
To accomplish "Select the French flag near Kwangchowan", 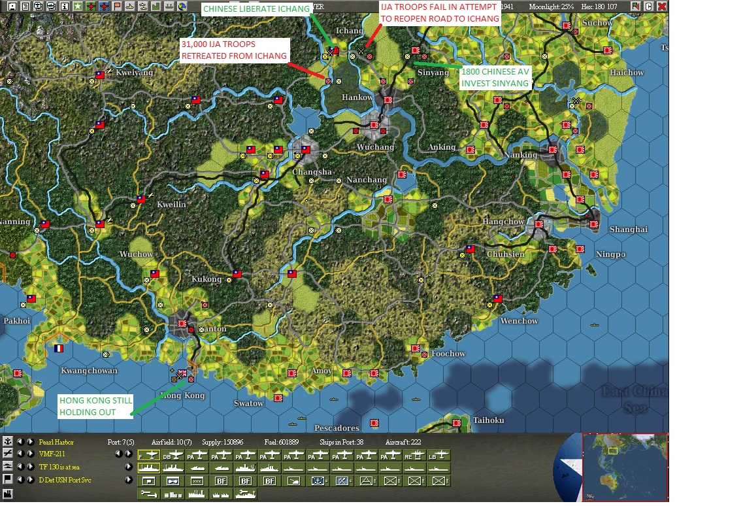I will tap(58, 348).
